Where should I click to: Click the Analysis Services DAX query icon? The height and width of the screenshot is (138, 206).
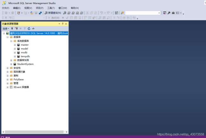click(82, 13)
